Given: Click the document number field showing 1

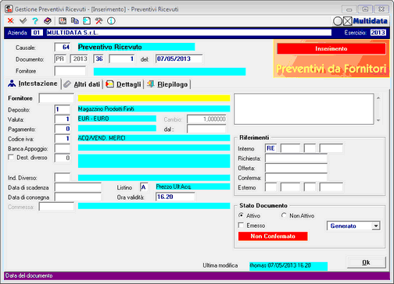Looking at the screenshot, I should 122,59.
